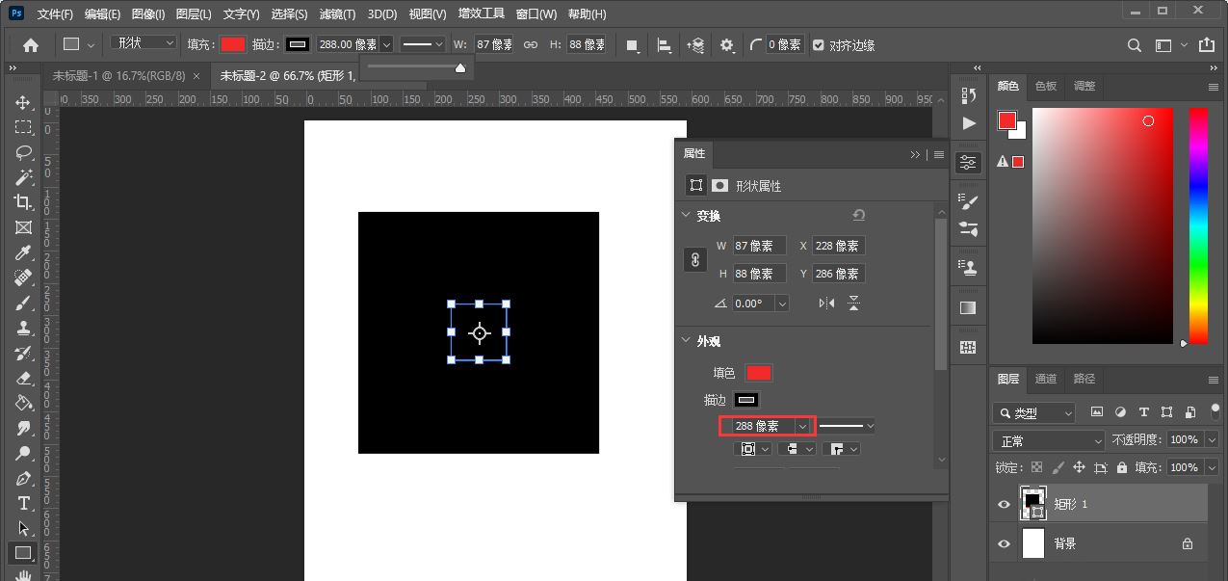1228x581 pixels.
Task: Flip shape horizontally in Properties
Action: pyautogui.click(x=826, y=304)
